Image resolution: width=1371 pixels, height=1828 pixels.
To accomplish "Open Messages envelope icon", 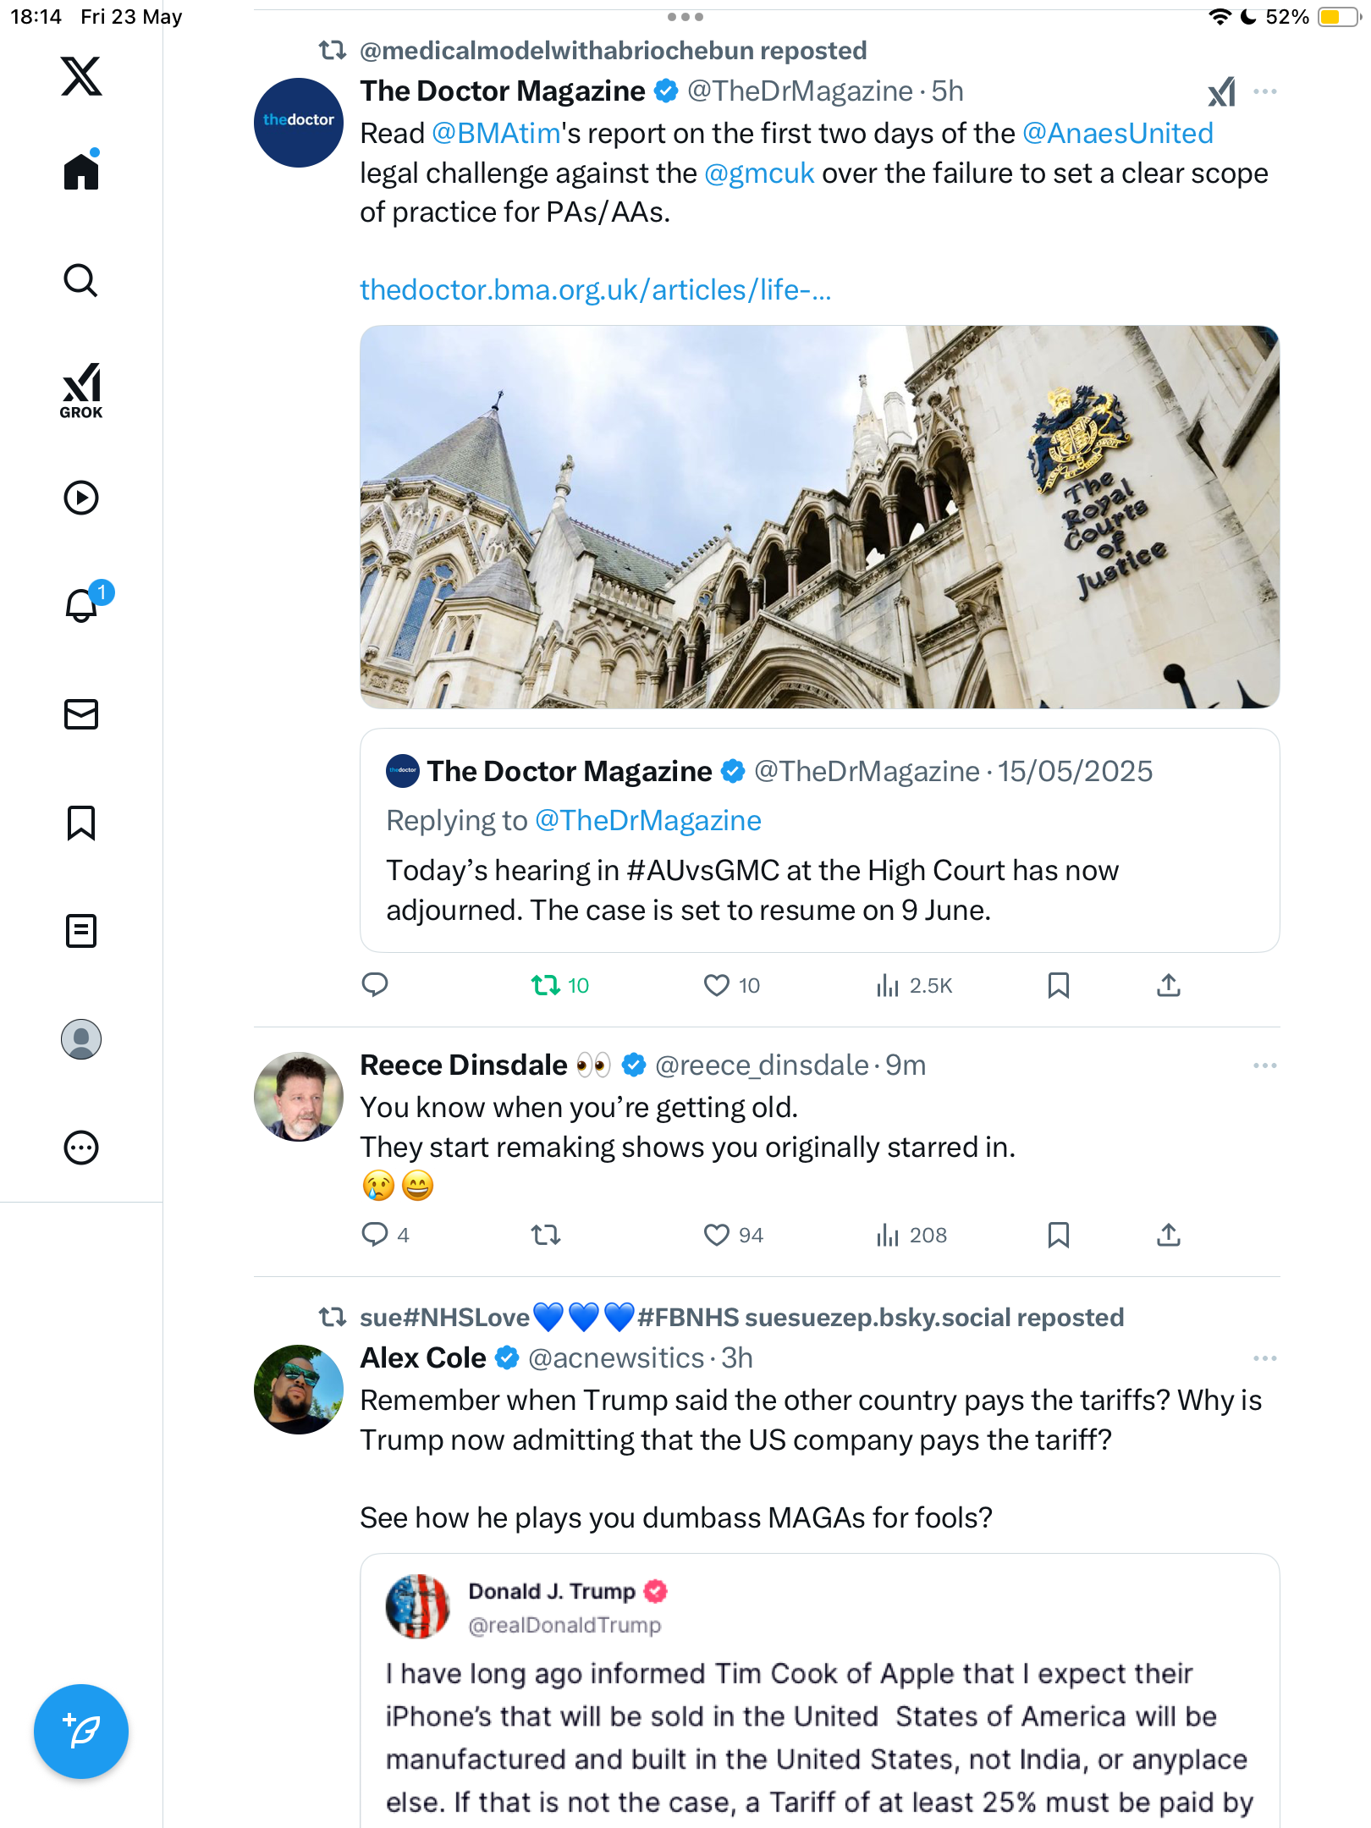I will click(81, 714).
